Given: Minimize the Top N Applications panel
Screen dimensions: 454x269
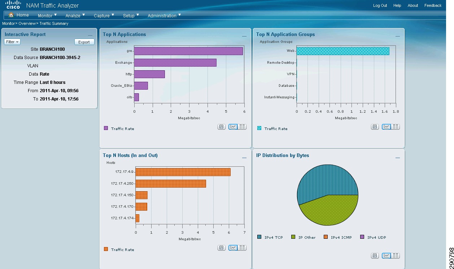Looking at the screenshot, I should point(244,36).
